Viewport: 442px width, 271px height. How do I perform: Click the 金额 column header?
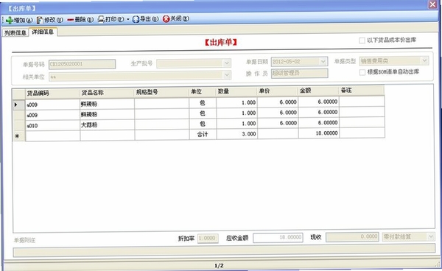[x=318, y=91]
